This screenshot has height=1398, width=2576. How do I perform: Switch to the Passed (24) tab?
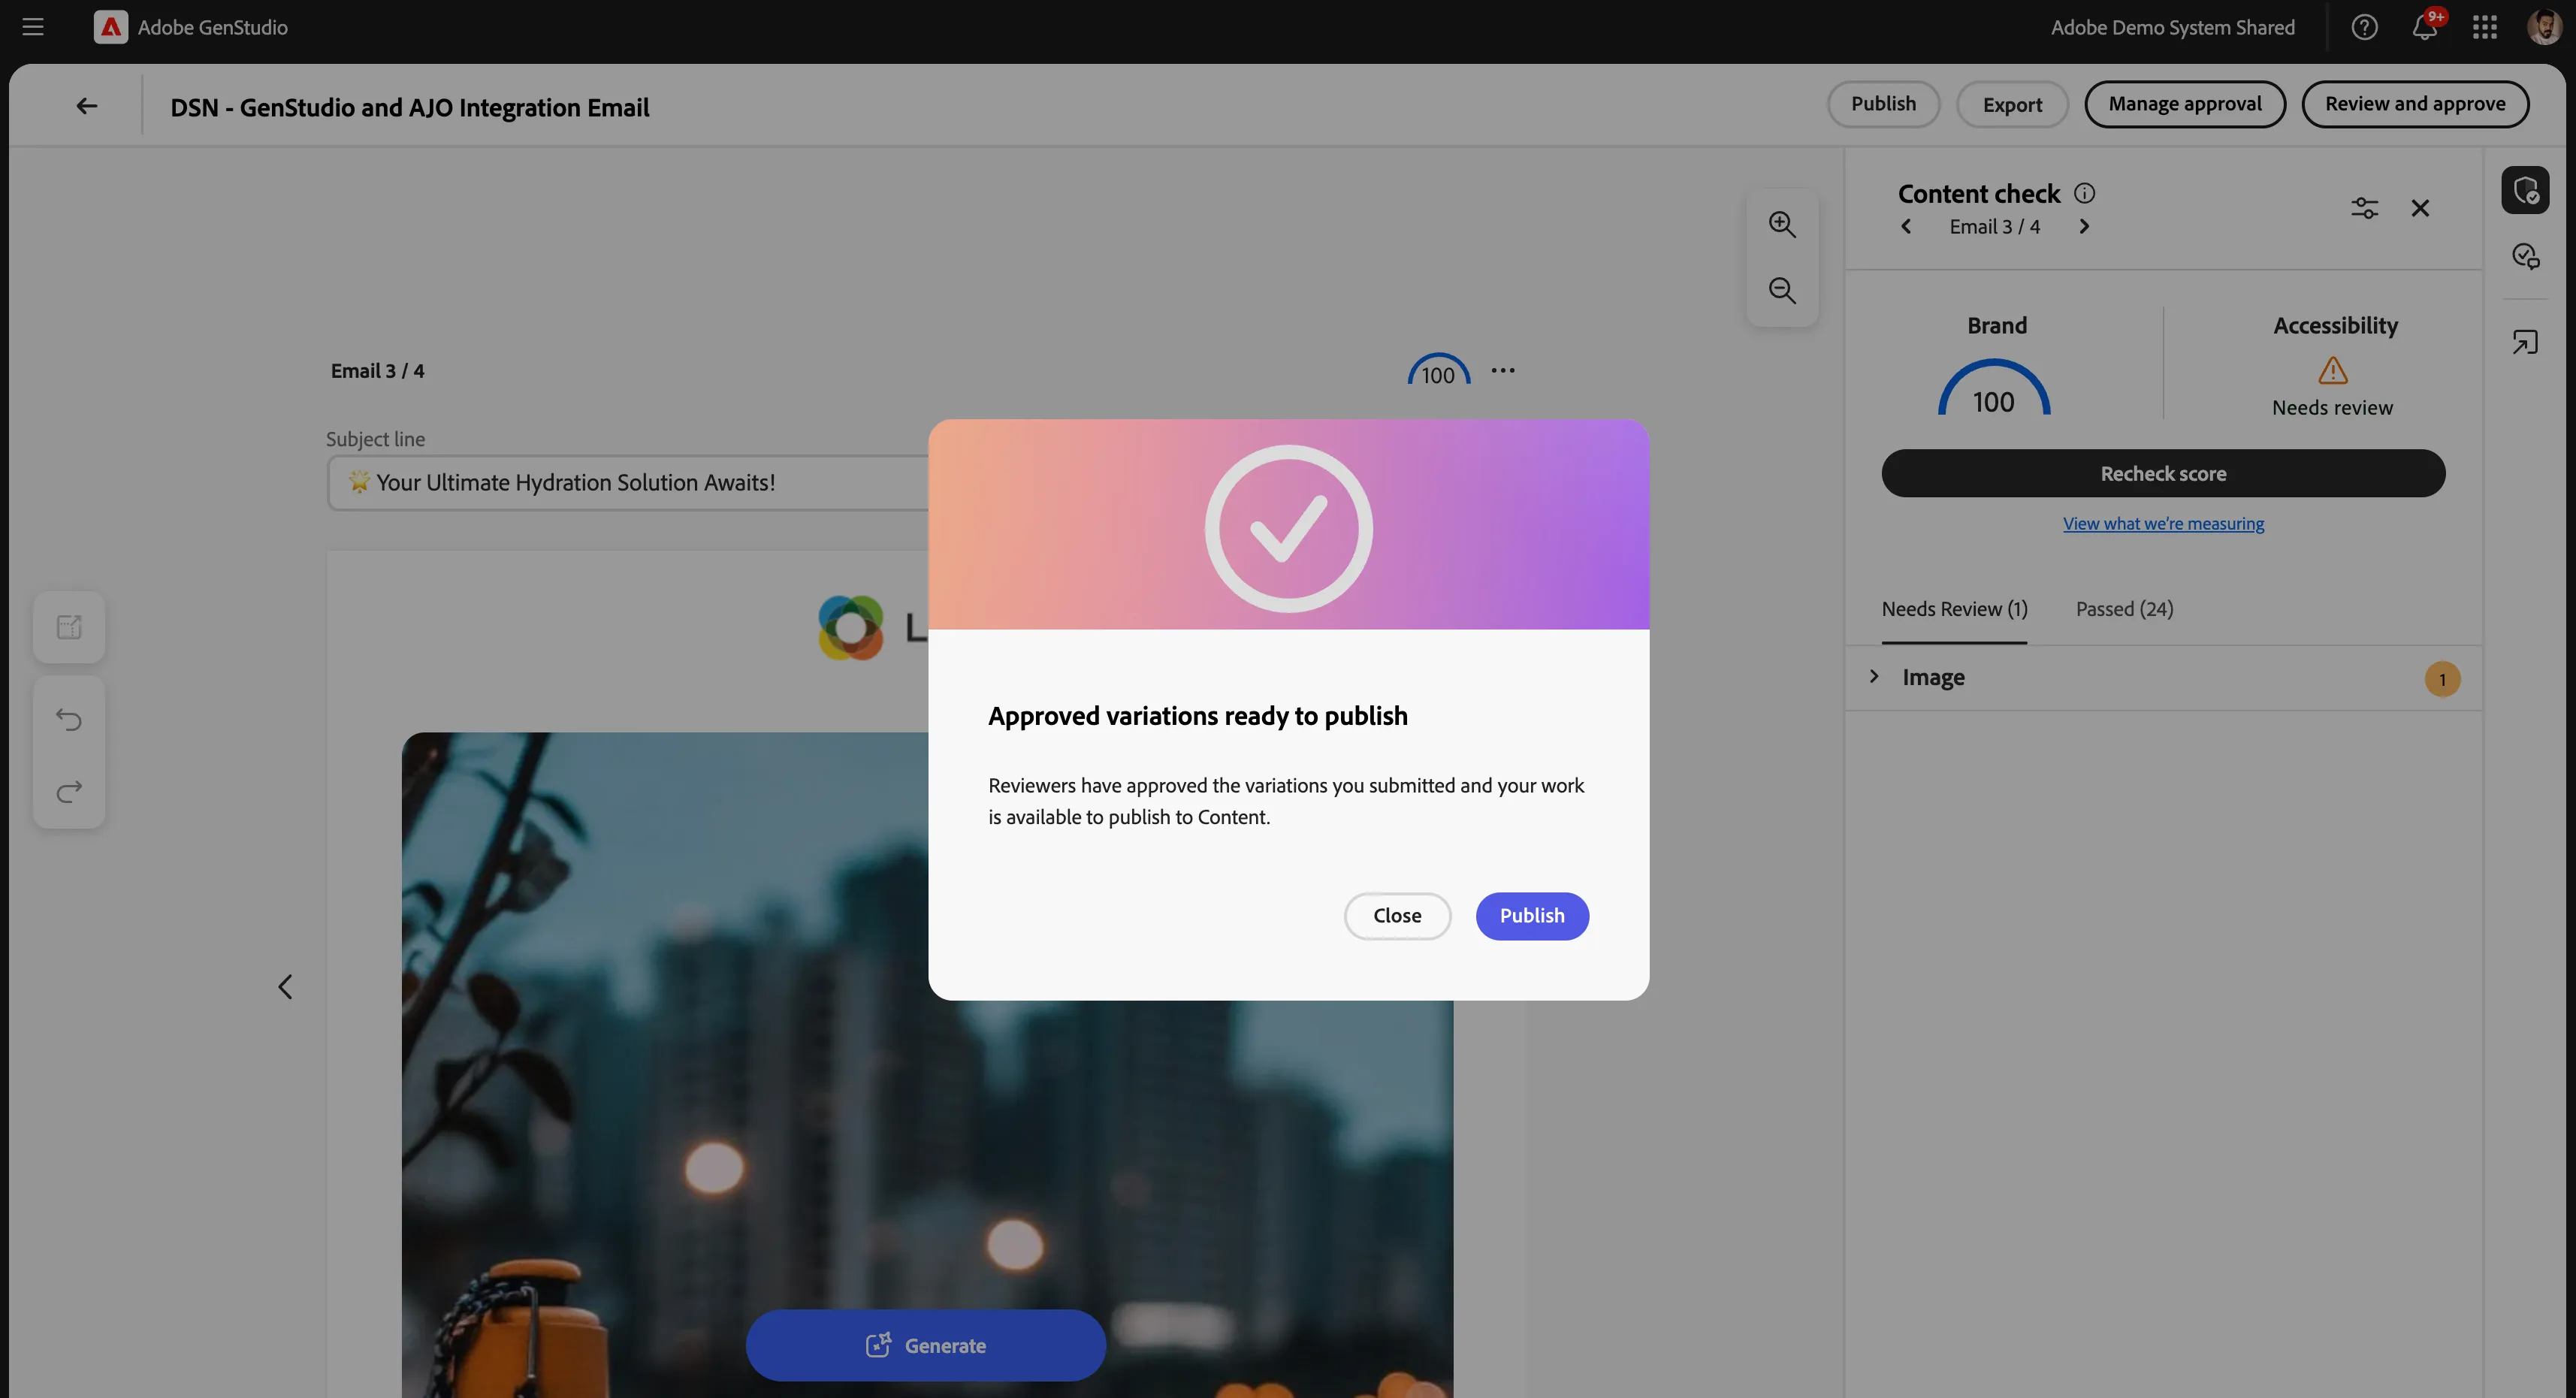click(x=2124, y=609)
